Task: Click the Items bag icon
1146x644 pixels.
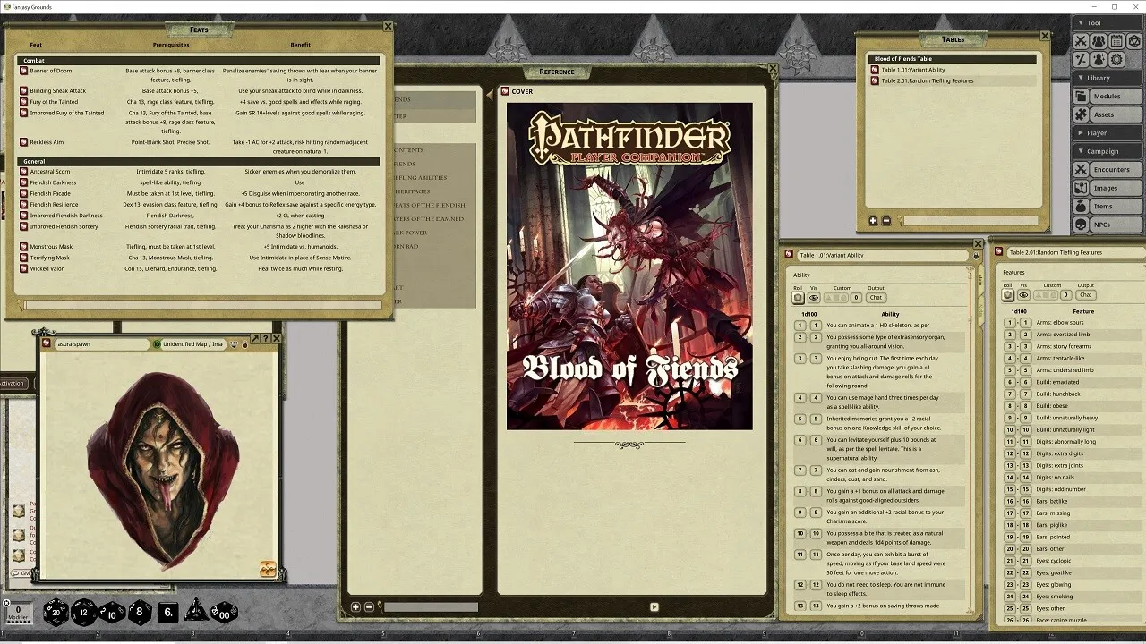Action: click(1082, 207)
